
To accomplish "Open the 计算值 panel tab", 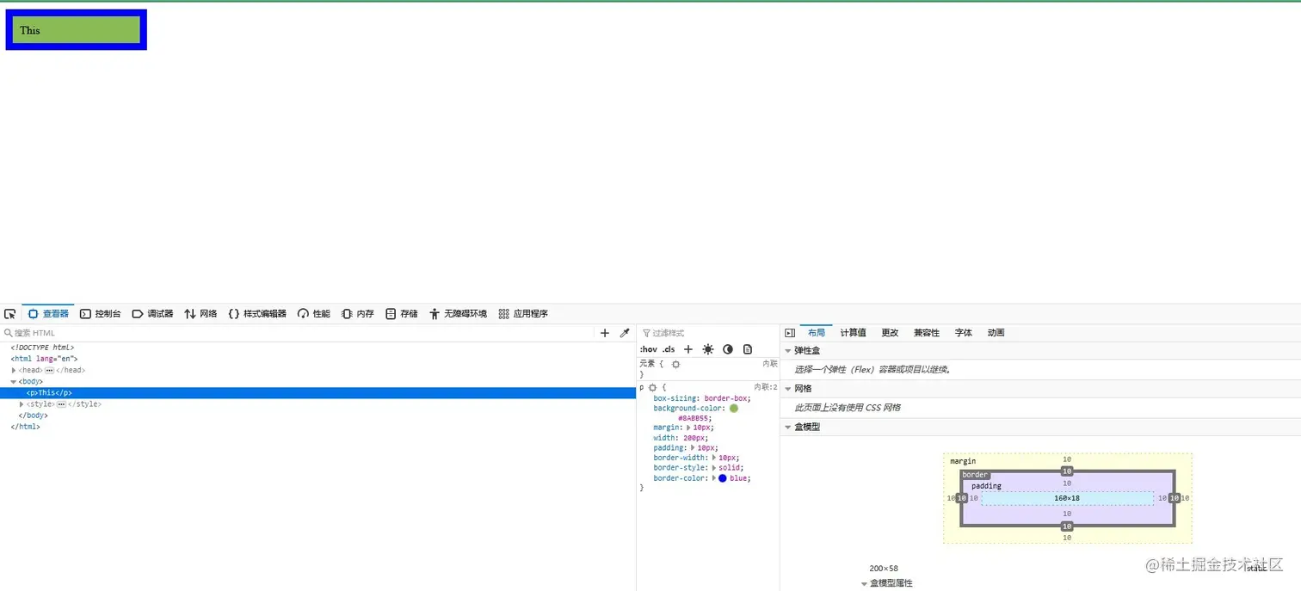I will point(852,332).
